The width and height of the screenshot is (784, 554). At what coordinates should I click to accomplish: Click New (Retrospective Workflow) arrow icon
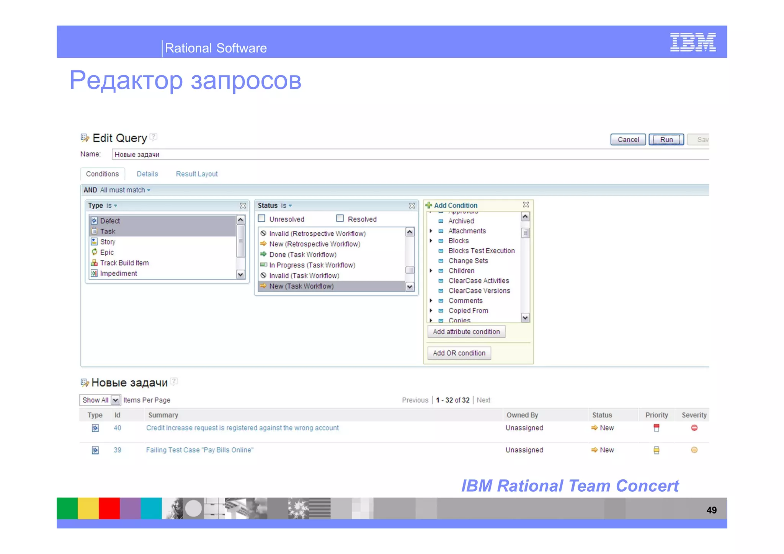(x=263, y=244)
